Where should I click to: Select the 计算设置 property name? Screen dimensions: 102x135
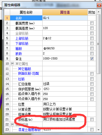pyautogui.click(x=25, y=109)
